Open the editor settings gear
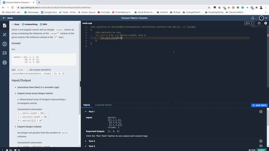The height and width of the screenshot is (151, 269). (x=266, y=23)
